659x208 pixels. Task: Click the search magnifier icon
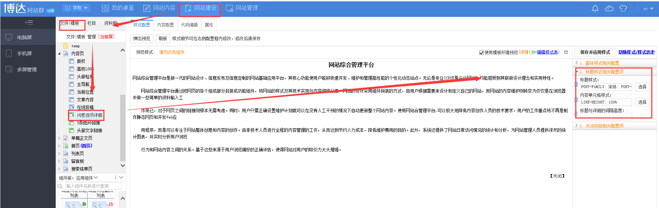tap(60, 186)
